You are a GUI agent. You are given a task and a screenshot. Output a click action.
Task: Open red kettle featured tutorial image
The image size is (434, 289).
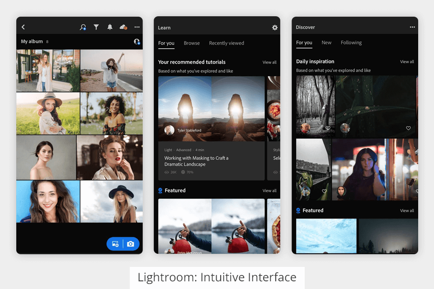tap(212, 226)
